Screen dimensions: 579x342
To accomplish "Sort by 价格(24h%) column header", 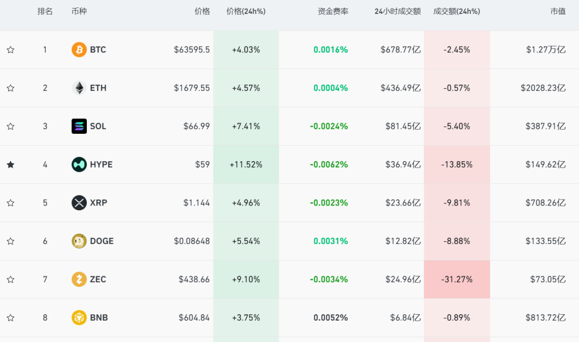I will coord(246,11).
